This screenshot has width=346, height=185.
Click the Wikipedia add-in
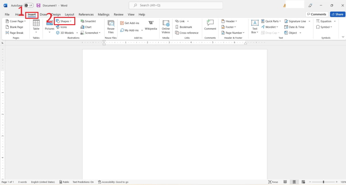[x=151, y=25]
